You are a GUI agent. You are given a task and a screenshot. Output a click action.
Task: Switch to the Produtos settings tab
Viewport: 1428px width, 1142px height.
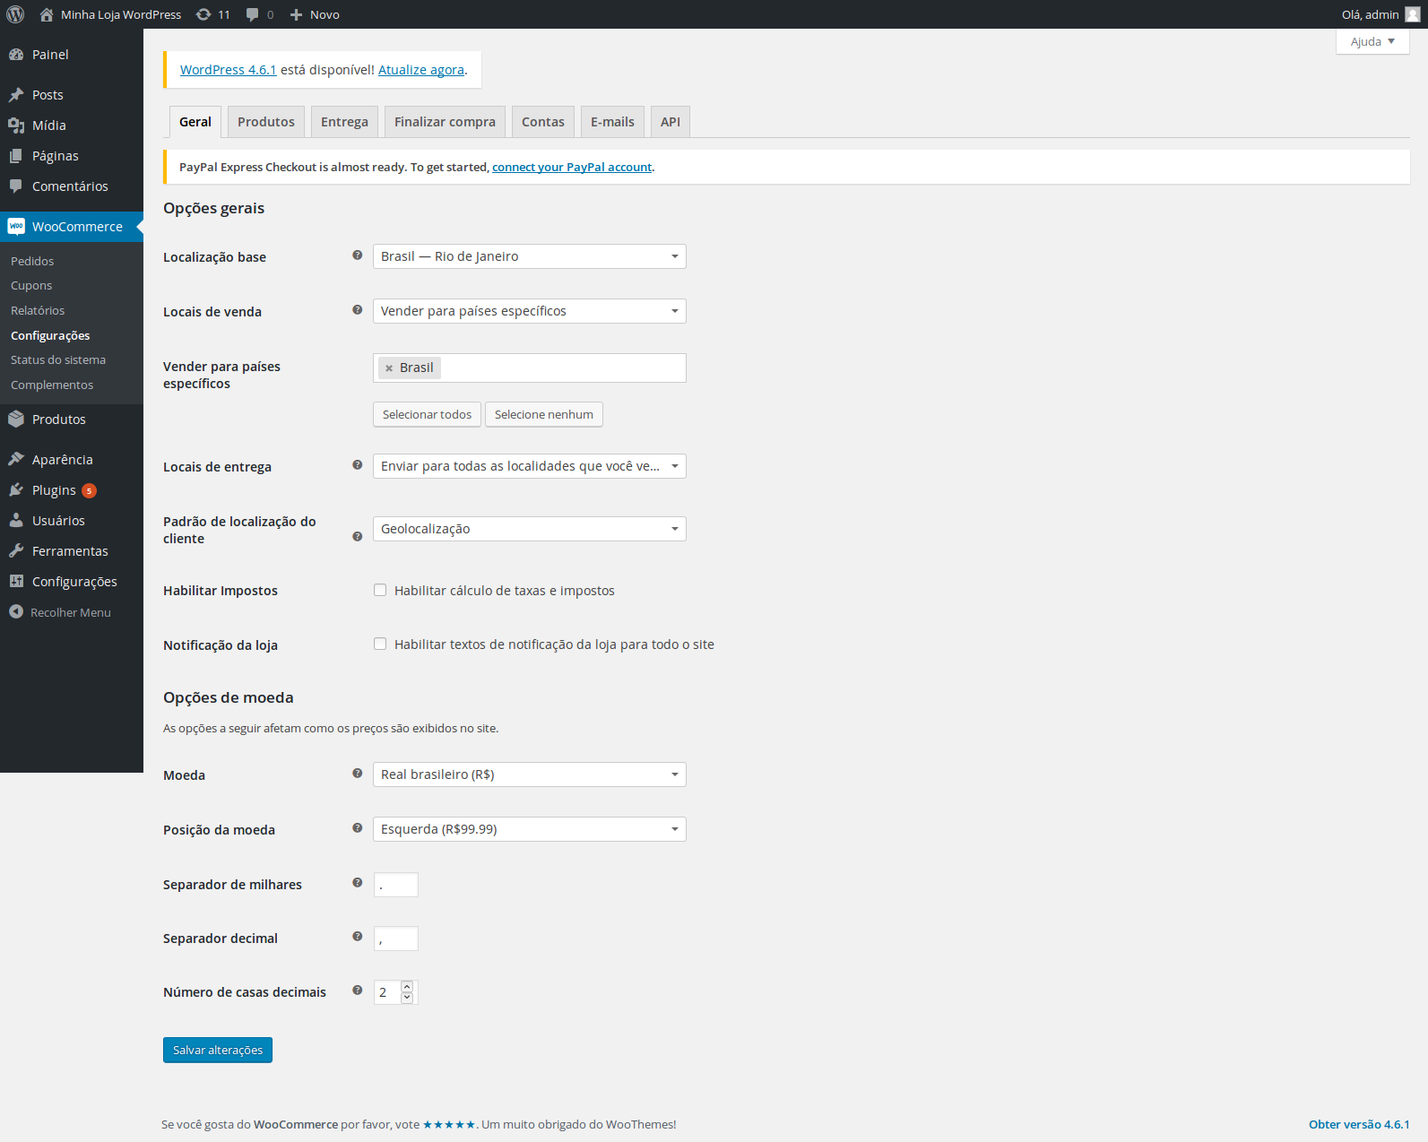pyautogui.click(x=266, y=122)
